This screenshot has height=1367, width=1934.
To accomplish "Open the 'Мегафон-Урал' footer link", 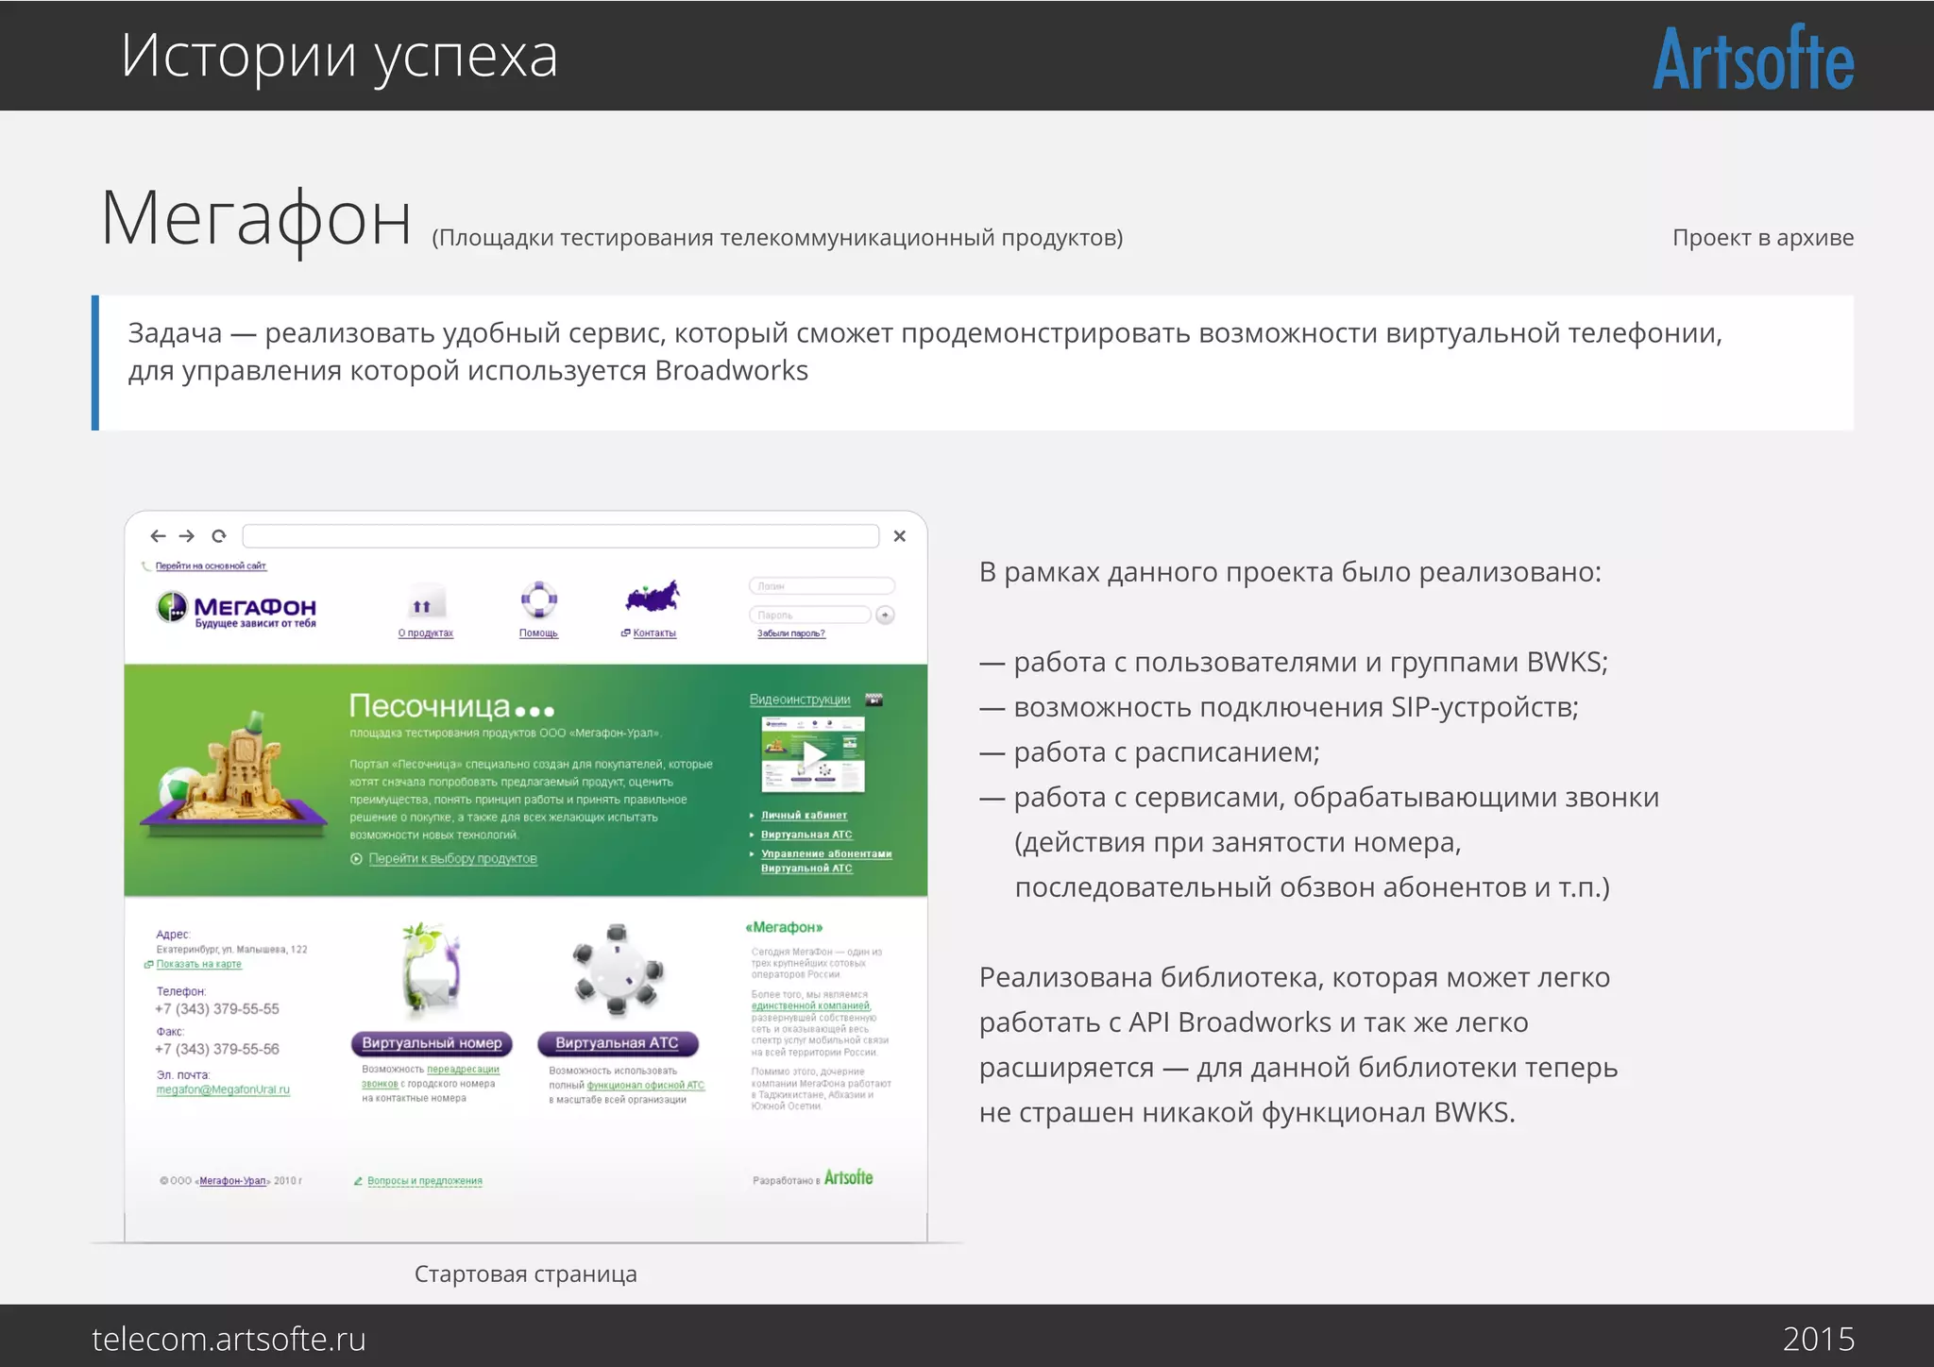I will 233,1181.
